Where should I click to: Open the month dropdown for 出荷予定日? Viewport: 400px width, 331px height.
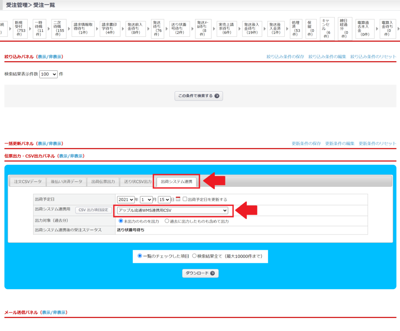coord(146,200)
